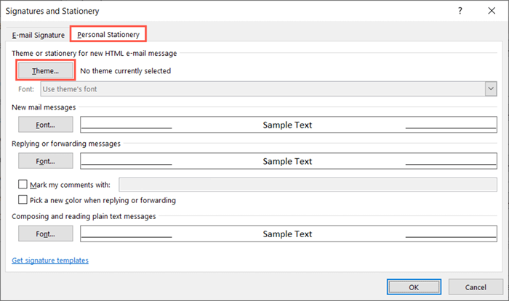Confirm with the OK button

click(414, 287)
